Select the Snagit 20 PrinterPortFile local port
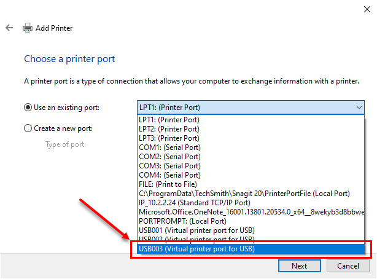 click(251, 194)
